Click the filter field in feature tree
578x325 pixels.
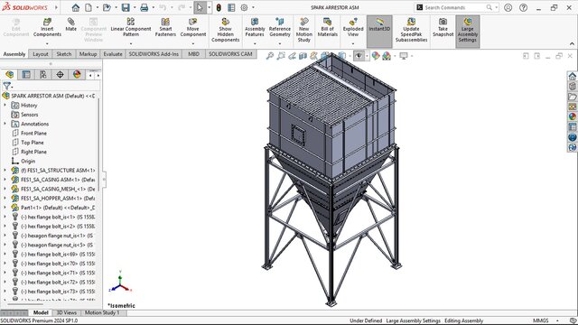pyautogui.click(x=51, y=87)
